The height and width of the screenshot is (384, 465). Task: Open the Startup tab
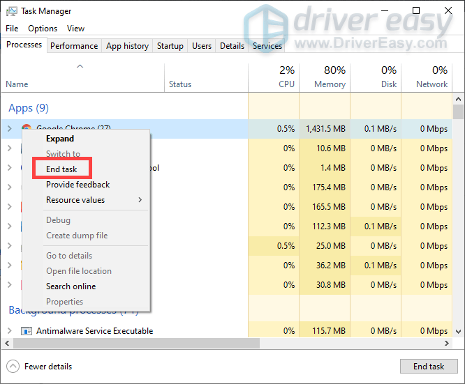(170, 46)
